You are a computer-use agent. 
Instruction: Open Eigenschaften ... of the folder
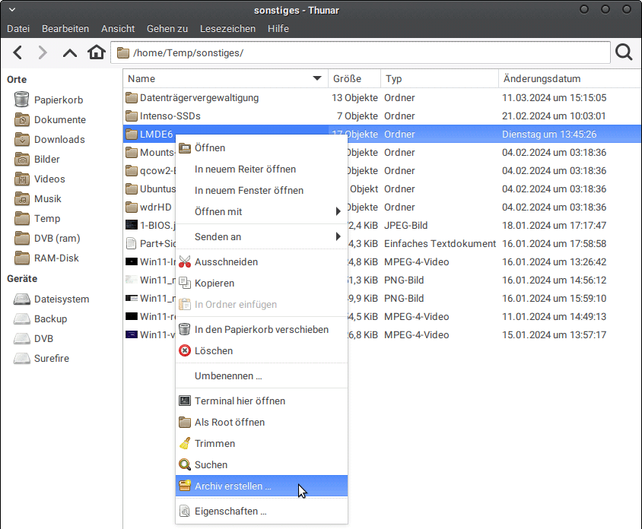point(261,511)
